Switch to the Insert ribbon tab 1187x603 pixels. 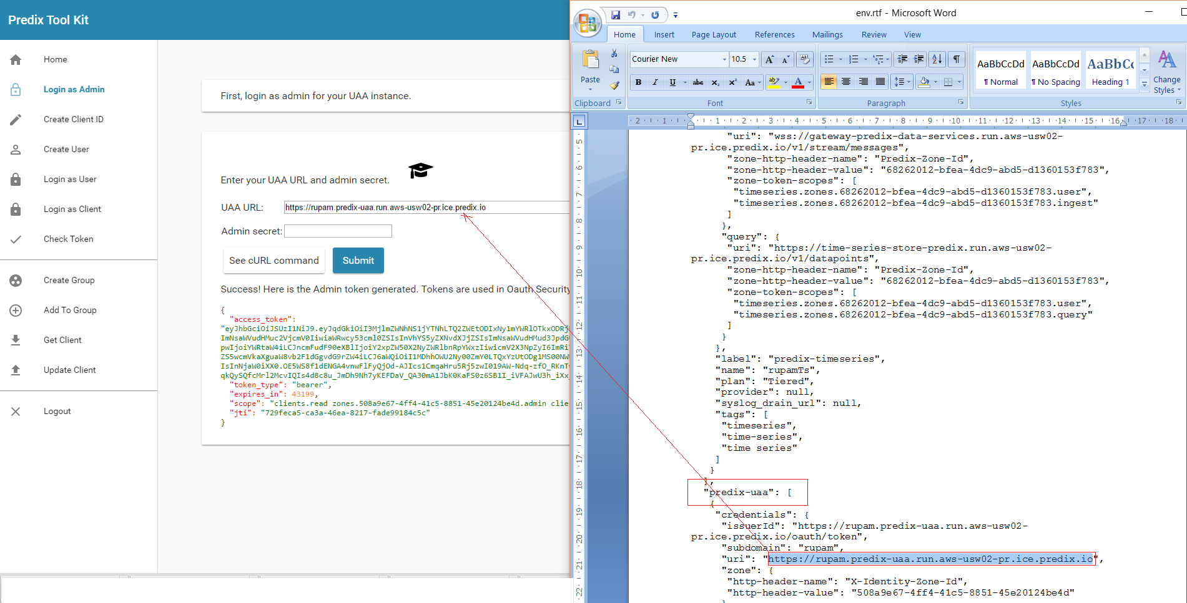(664, 35)
